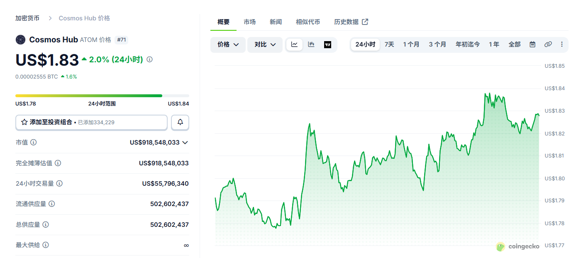Viewport: 581px width, 258px height.
Task: Open the price alert bell icon
Action: [180, 123]
